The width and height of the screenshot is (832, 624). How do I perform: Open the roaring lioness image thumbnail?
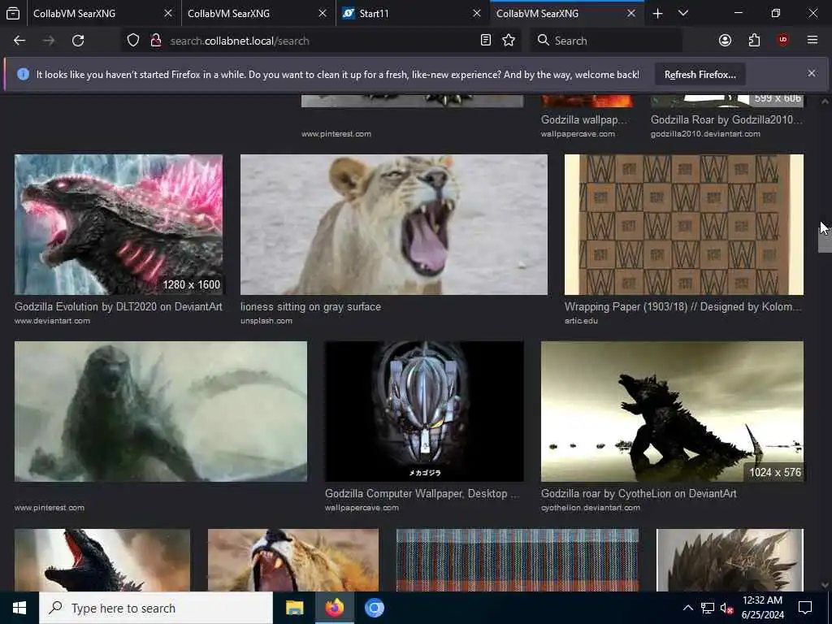394,224
